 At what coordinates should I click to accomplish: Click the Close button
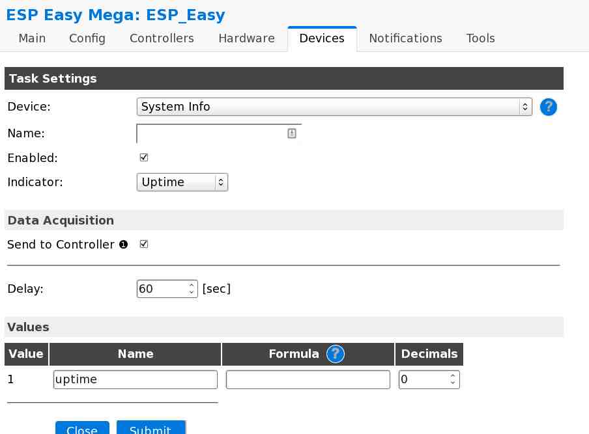[82, 428]
